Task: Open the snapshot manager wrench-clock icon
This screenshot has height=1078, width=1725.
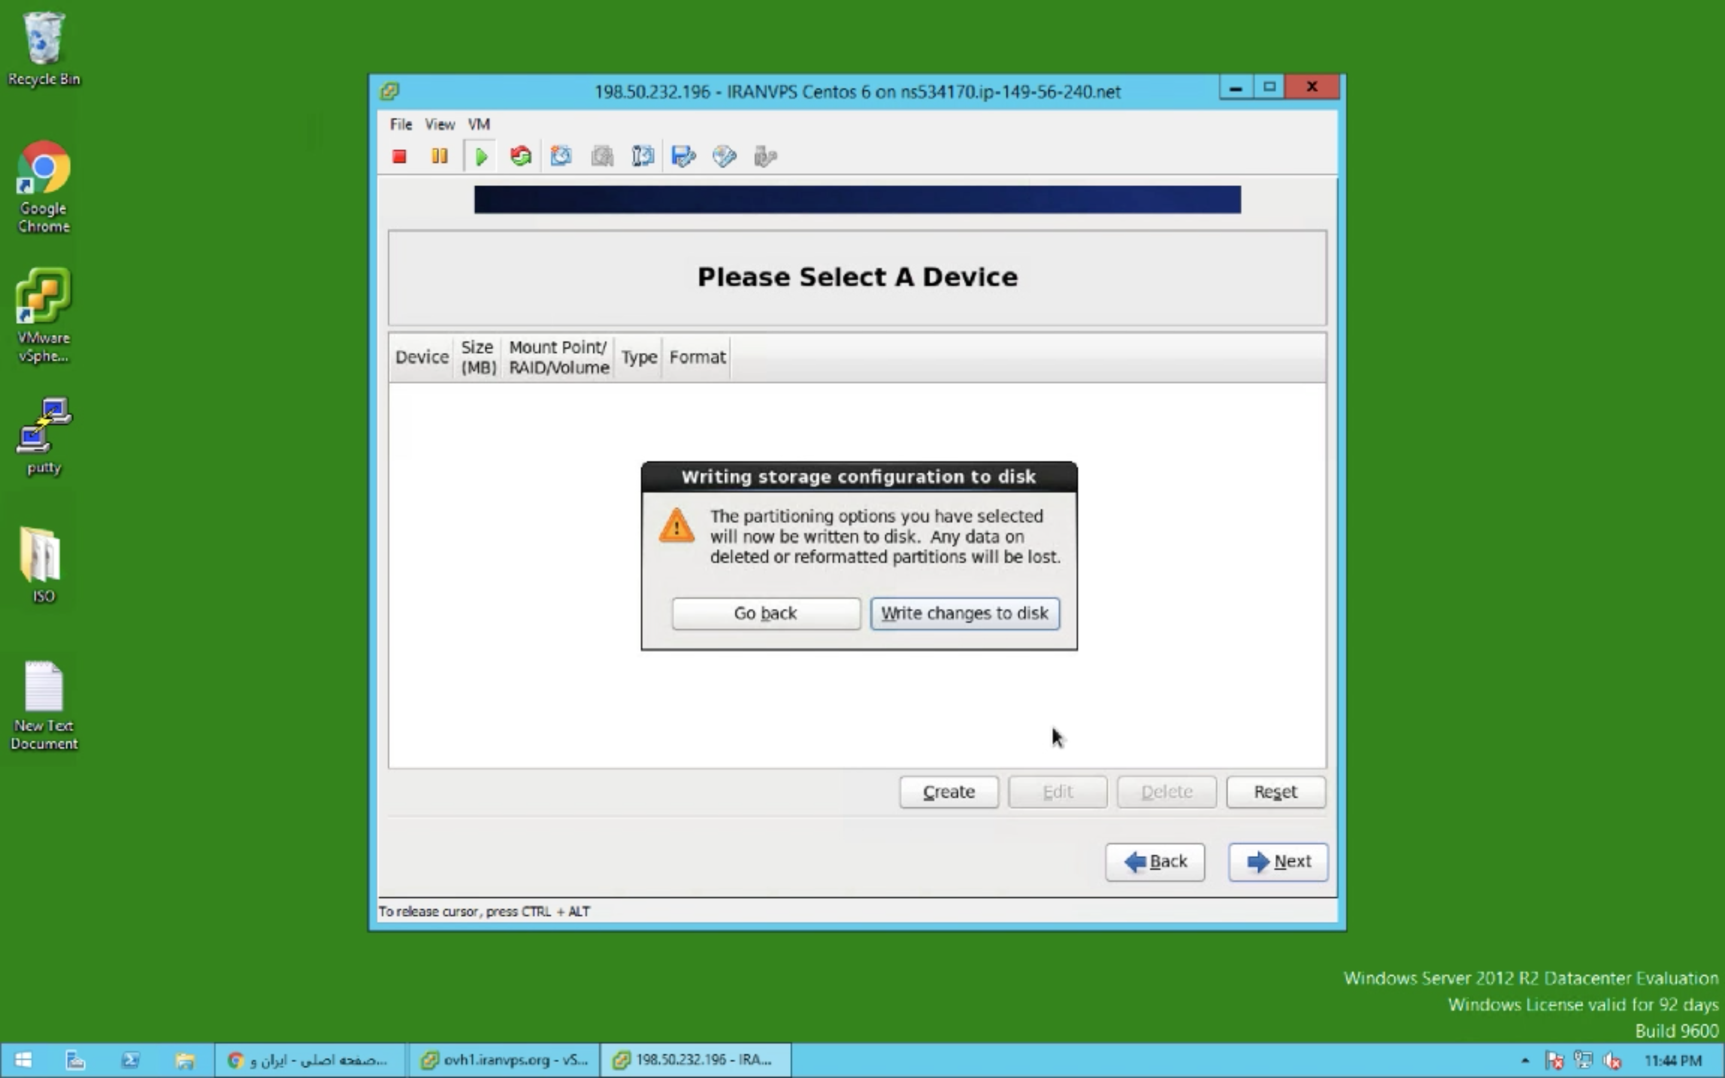Action: pos(643,156)
